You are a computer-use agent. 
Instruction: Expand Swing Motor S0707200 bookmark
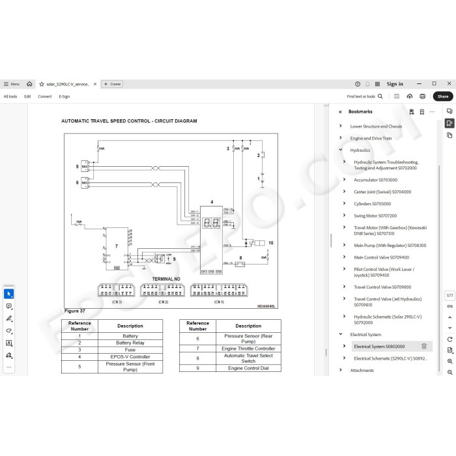point(345,215)
